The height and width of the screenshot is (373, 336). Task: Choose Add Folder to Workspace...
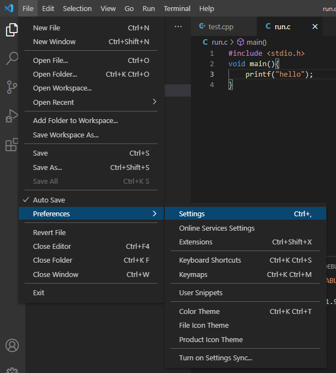(92, 121)
